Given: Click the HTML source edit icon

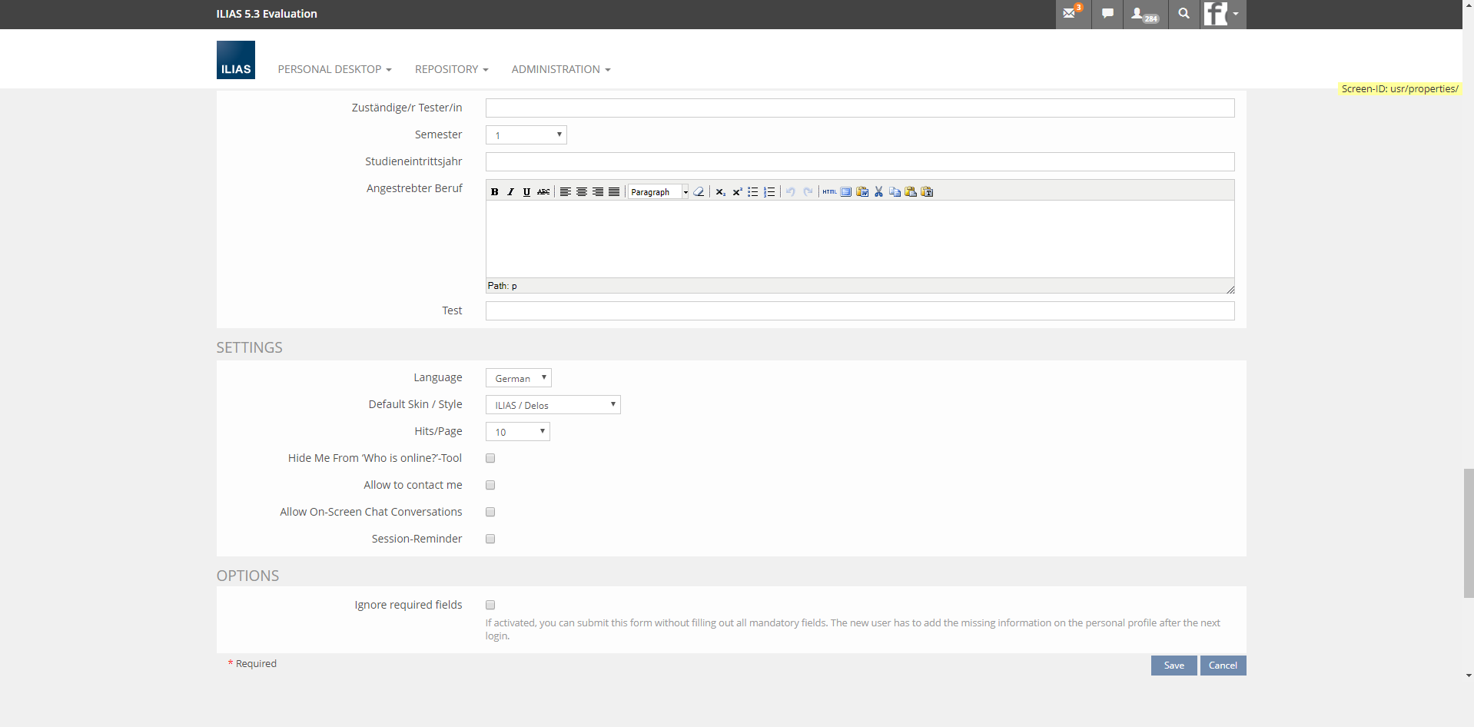Looking at the screenshot, I should point(829,192).
